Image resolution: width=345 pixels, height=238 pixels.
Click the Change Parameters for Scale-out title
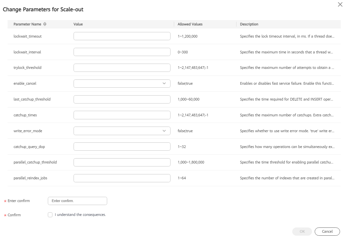[x=43, y=10]
